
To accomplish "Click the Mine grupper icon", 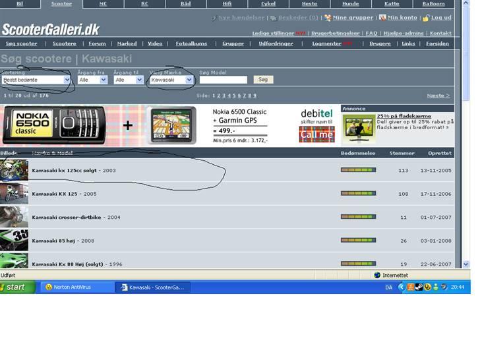I will tap(328, 18).
